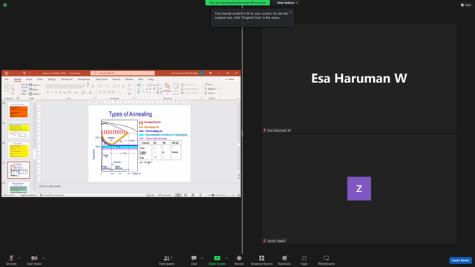
Task: Click the Paste icon in Clipboard
Action: click(x=7, y=87)
